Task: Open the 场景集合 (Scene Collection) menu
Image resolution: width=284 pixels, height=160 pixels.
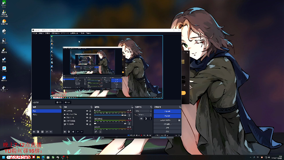Action: click(x=74, y=33)
